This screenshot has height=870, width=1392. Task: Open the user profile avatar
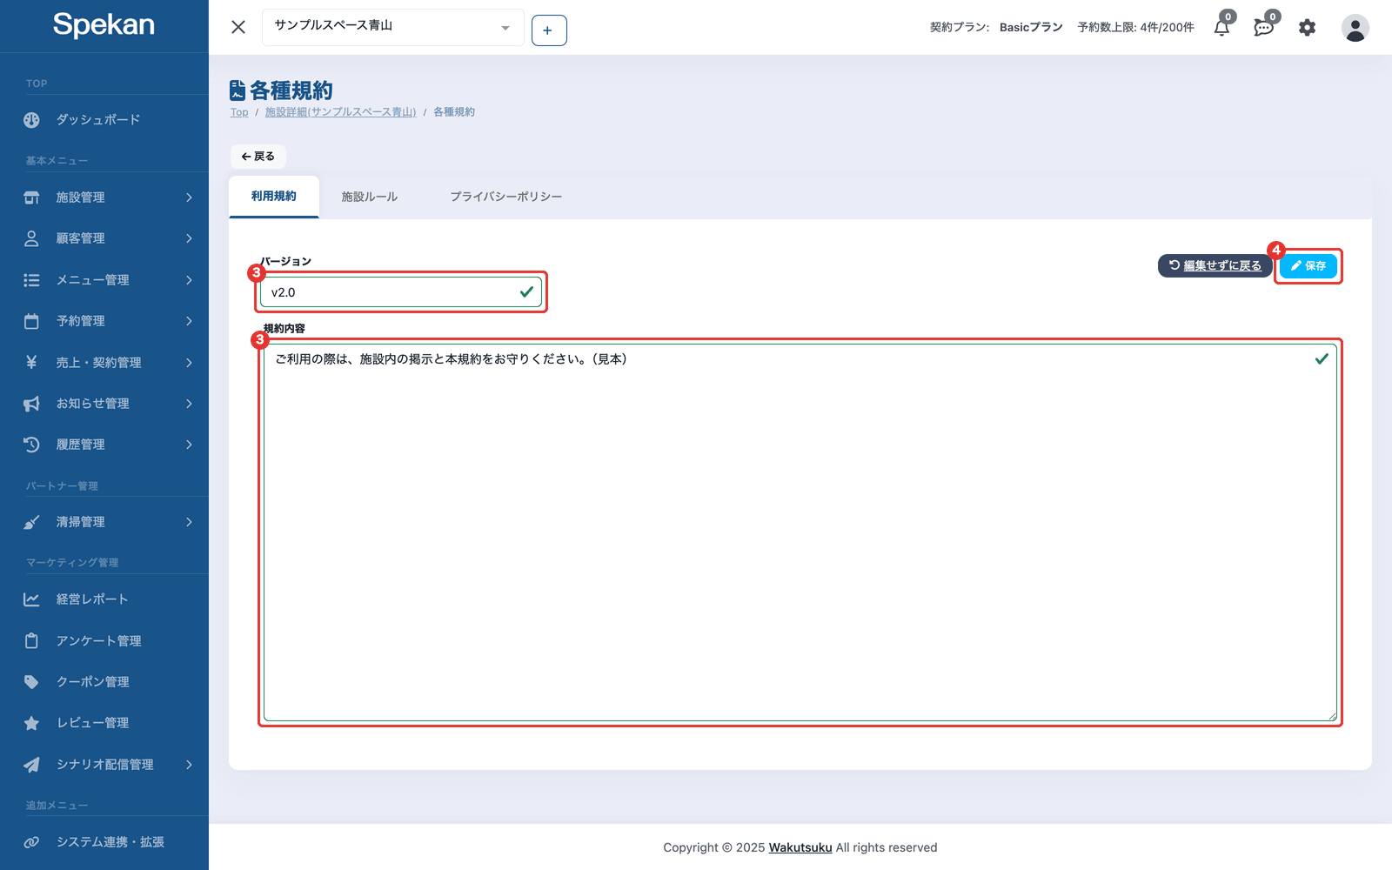click(x=1355, y=28)
